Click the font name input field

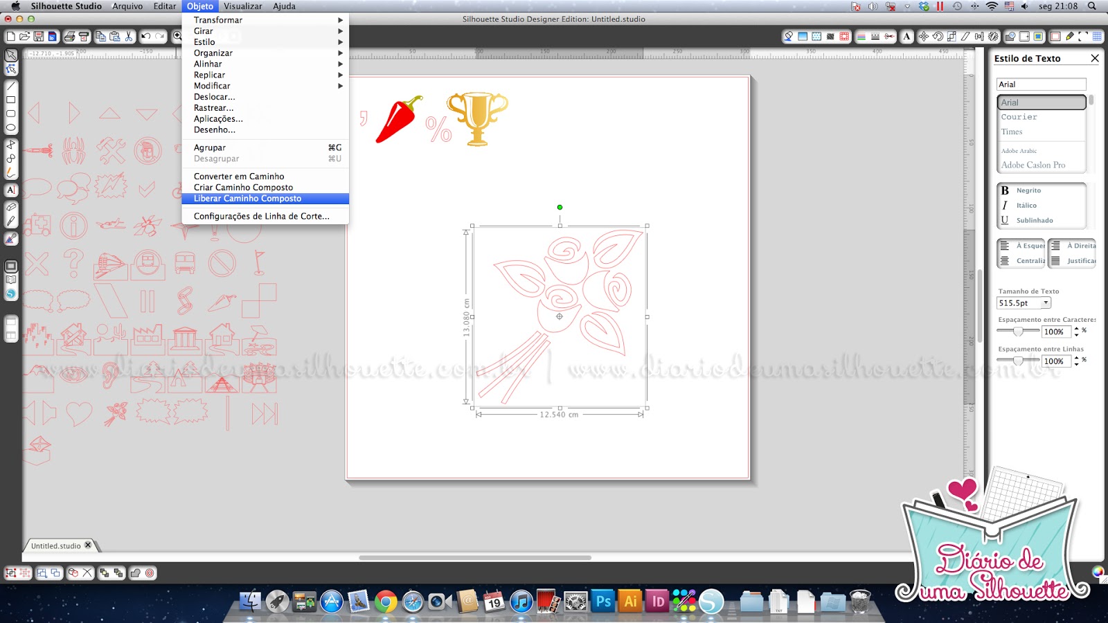tap(1042, 84)
